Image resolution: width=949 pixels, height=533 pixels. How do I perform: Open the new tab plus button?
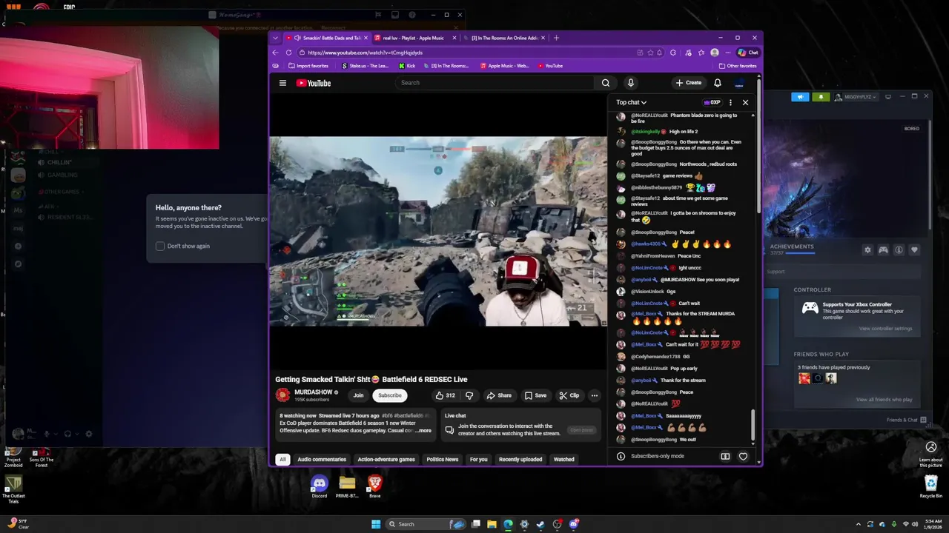(557, 38)
